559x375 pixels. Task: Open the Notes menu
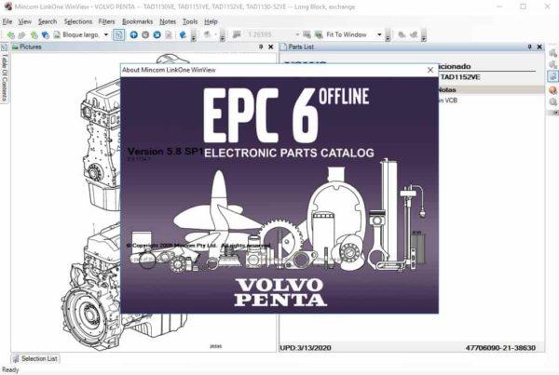(168, 21)
